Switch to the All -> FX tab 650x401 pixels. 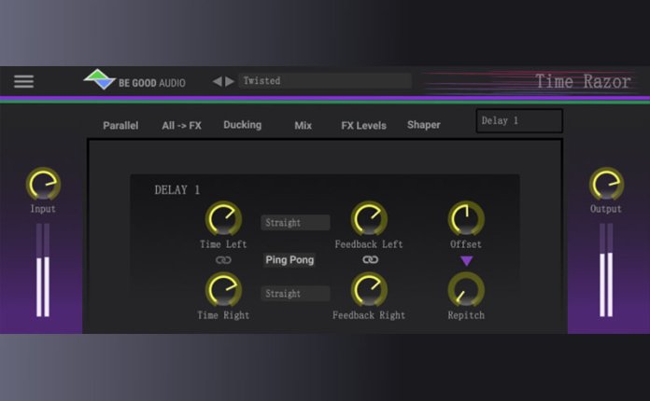click(181, 125)
